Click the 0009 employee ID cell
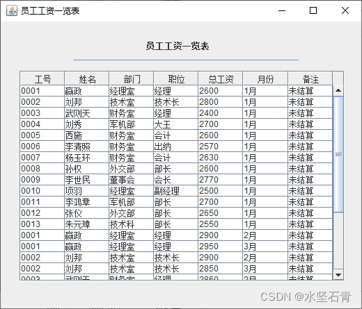 click(42, 180)
